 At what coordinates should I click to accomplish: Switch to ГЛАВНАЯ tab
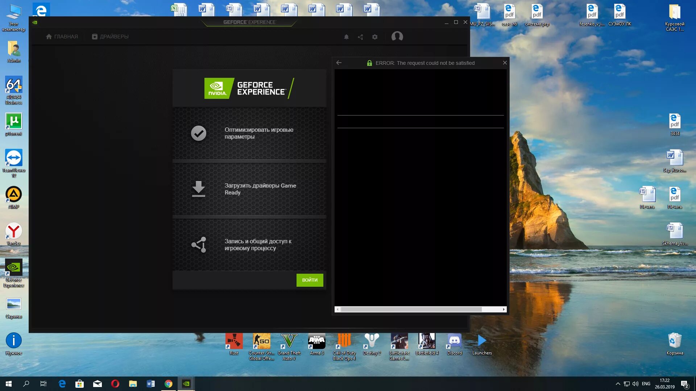coord(62,37)
